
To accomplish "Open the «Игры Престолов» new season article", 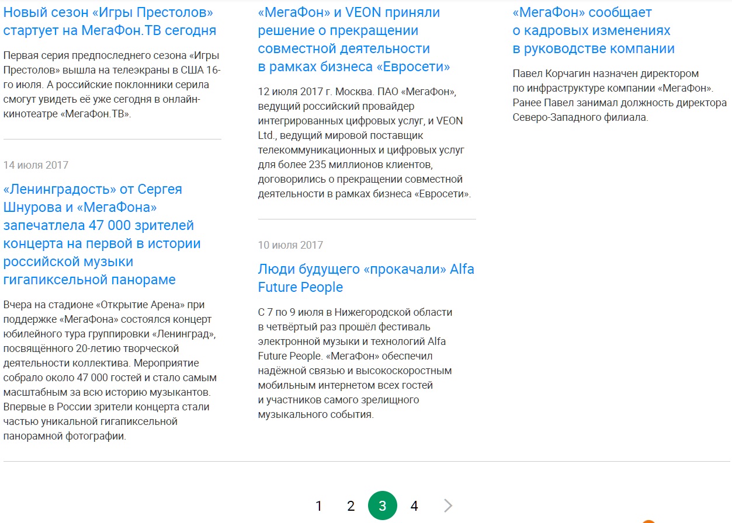I will point(110,21).
